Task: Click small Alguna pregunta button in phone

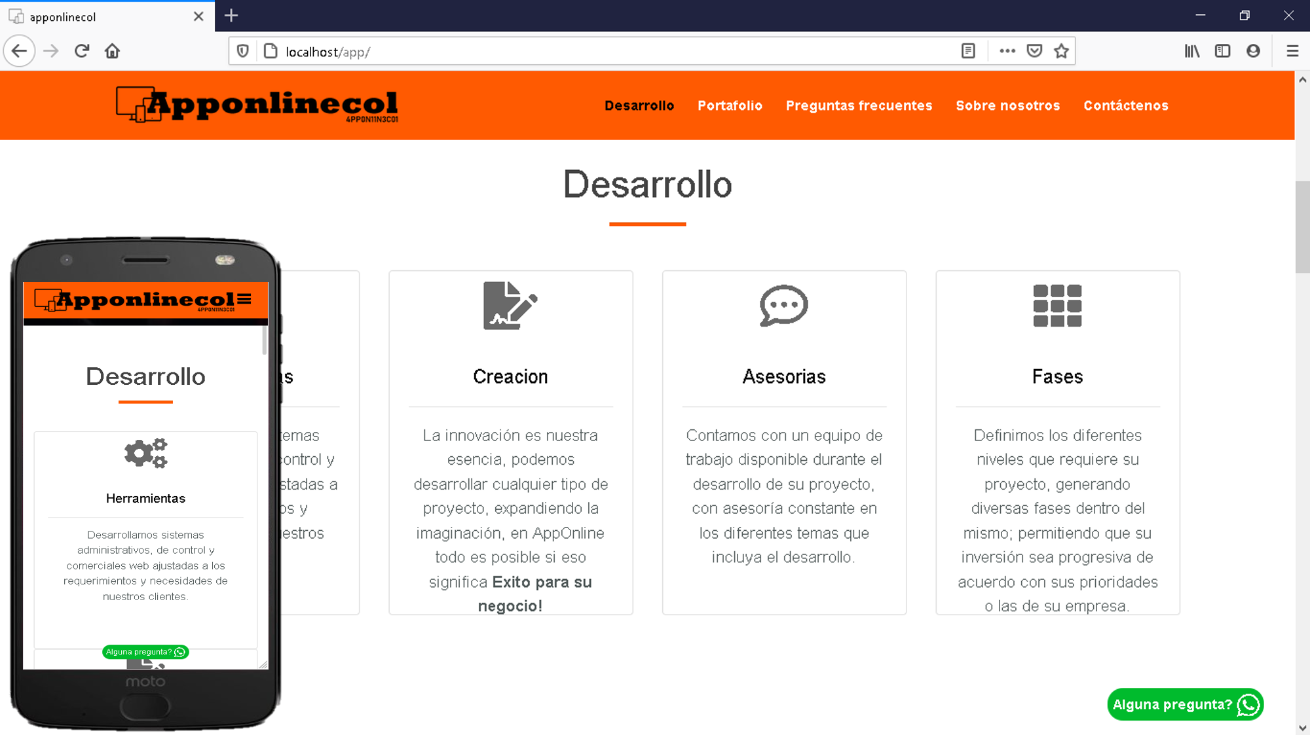Action: (145, 652)
